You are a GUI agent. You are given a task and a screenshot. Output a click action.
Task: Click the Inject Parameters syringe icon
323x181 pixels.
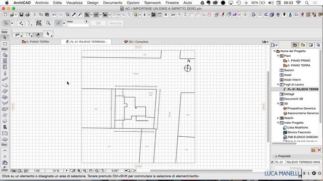click(80, 15)
